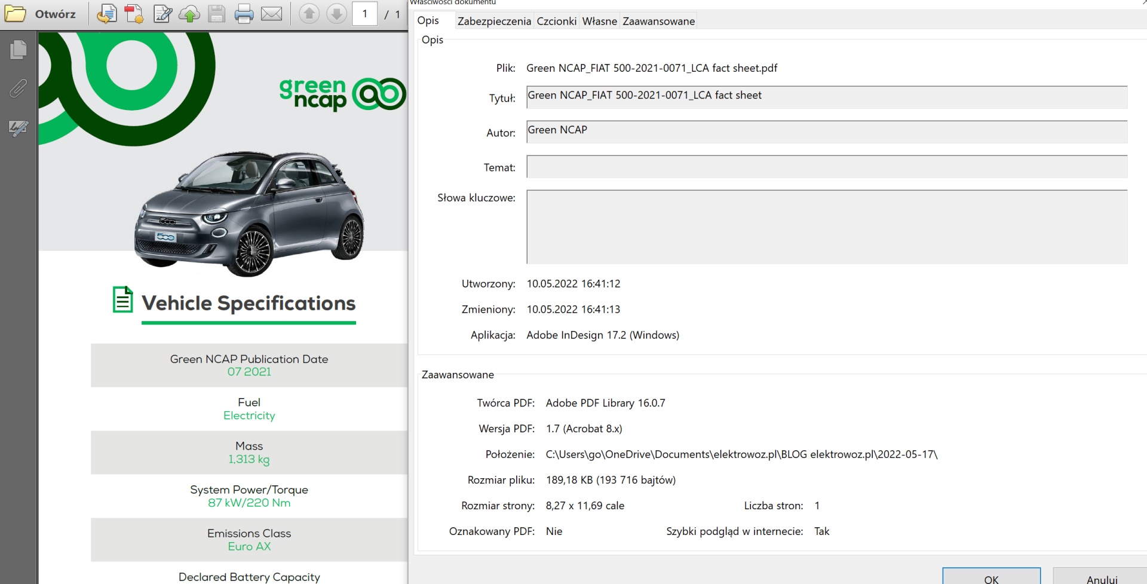
Task: Click the Autor field containing Green NCAP
Action: pos(827,132)
